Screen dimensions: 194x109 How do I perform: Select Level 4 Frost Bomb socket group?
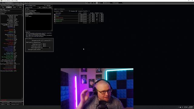pyautogui.click(x=30, y=12)
